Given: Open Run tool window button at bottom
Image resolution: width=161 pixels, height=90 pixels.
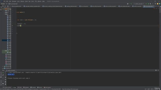Looking at the screenshot, I should tap(14, 87).
